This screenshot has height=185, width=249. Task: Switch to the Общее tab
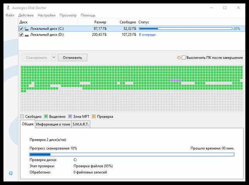(x=27, y=124)
